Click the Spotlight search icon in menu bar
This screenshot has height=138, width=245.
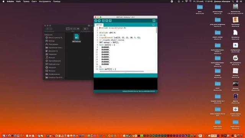[x=233, y=2]
